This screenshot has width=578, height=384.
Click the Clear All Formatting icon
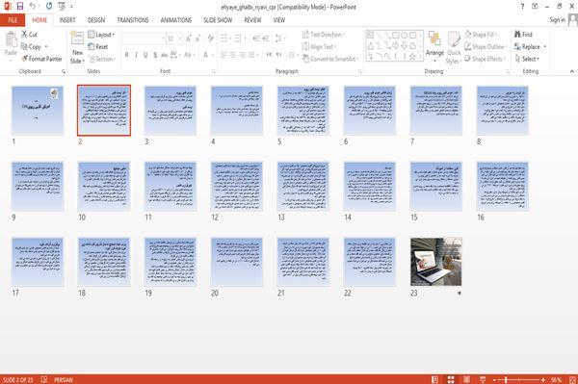210,38
